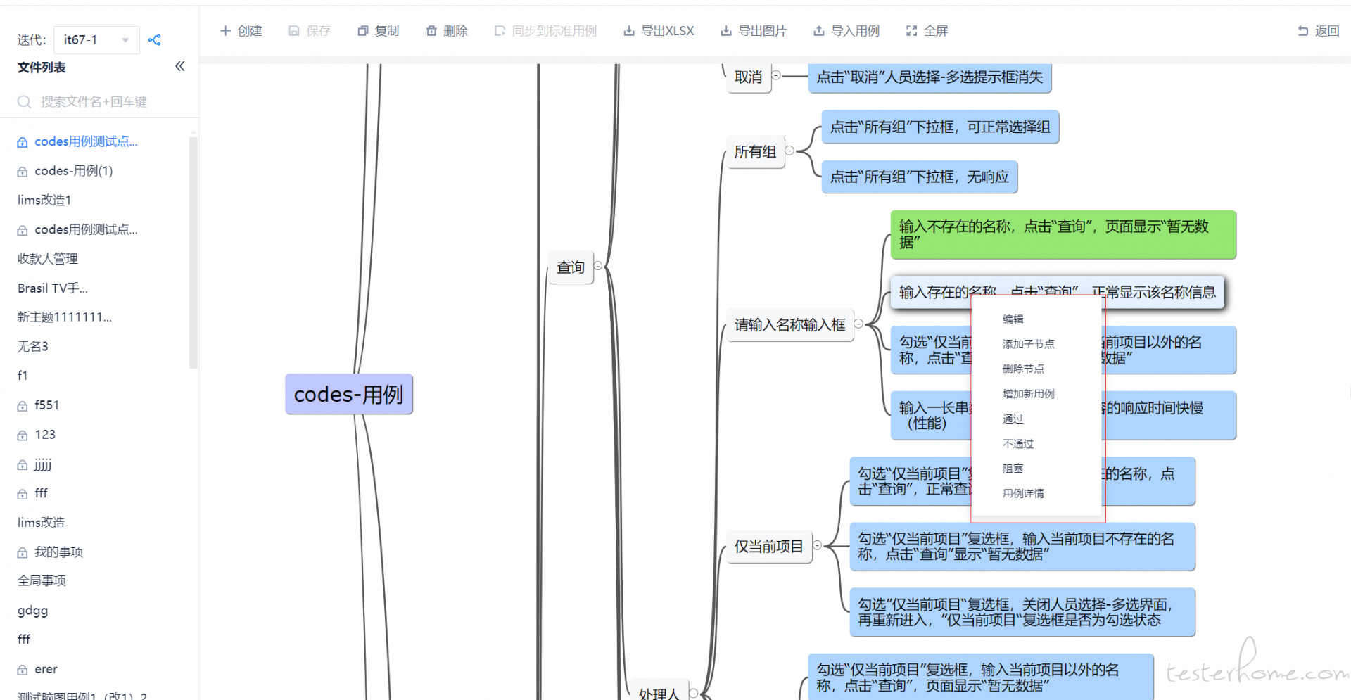Select green node 输入不存在的名称
The image size is (1351, 700).
point(1063,234)
